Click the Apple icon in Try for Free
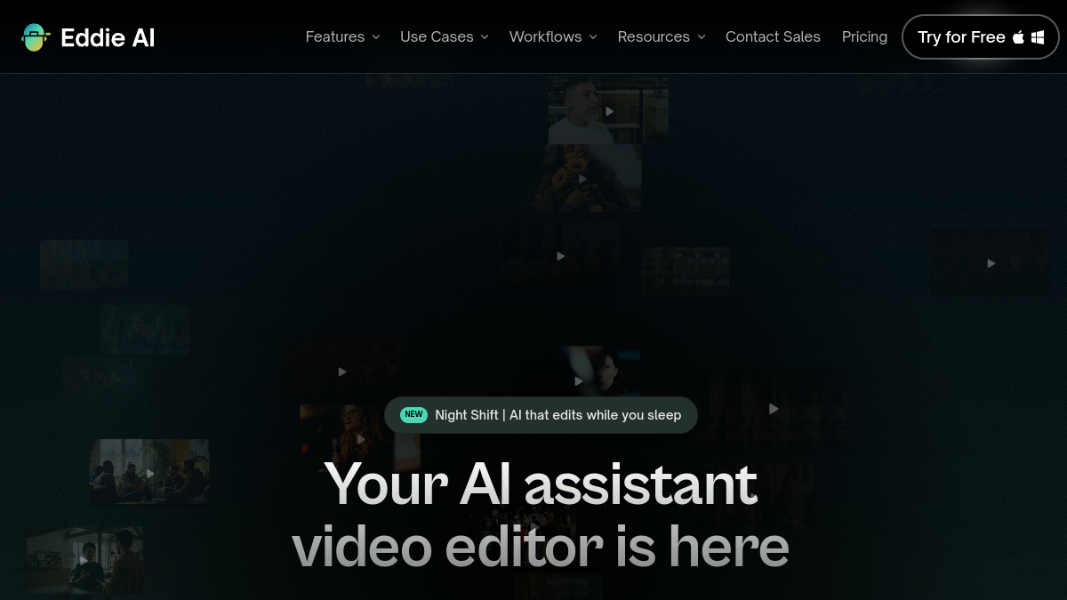The image size is (1067, 600). coord(1019,37)
